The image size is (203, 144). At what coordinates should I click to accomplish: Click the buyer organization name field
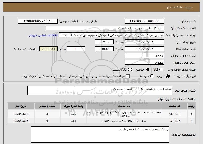coord(105,28)
